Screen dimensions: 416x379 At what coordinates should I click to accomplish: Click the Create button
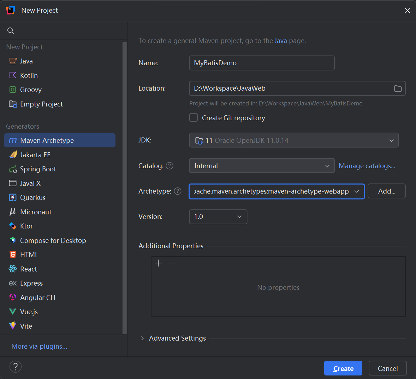tap(343, 368)
